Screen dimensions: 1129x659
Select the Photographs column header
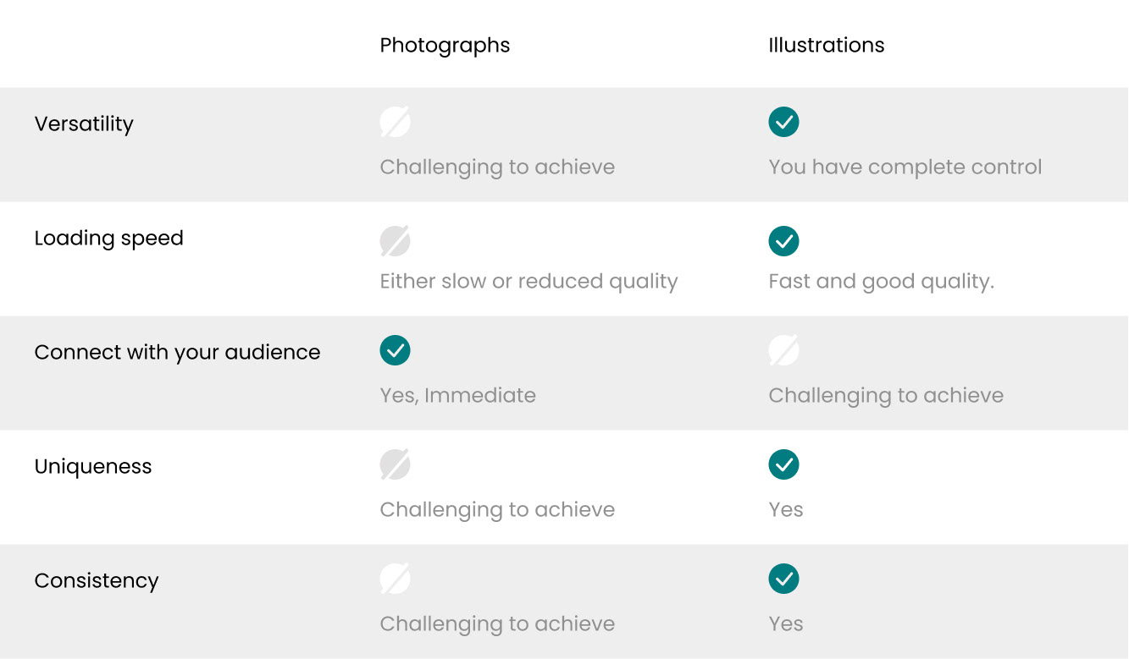pyautogui.click(x=445, y=46)
